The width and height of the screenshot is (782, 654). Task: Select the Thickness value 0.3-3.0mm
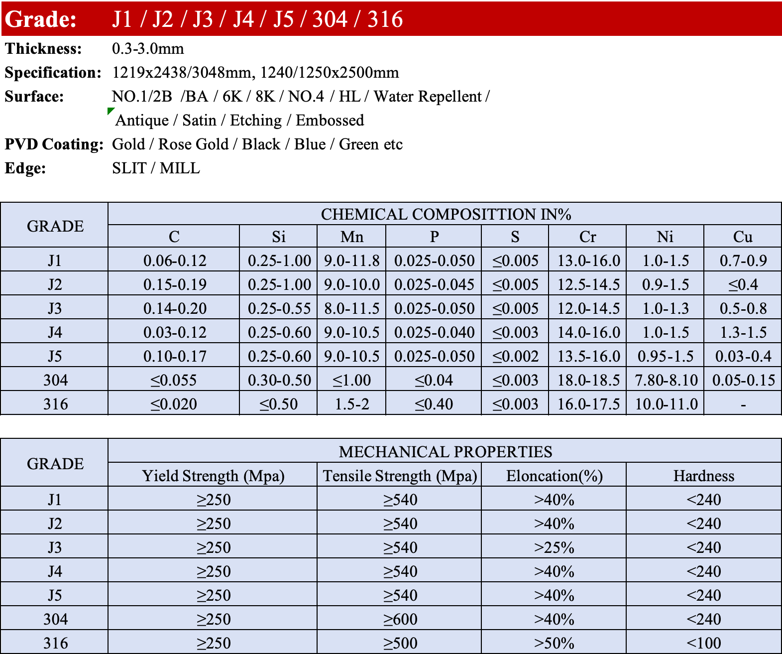[x=148, y=49]
